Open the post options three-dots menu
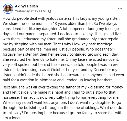This screenshot has width=127, height=121. pos(120,8)
